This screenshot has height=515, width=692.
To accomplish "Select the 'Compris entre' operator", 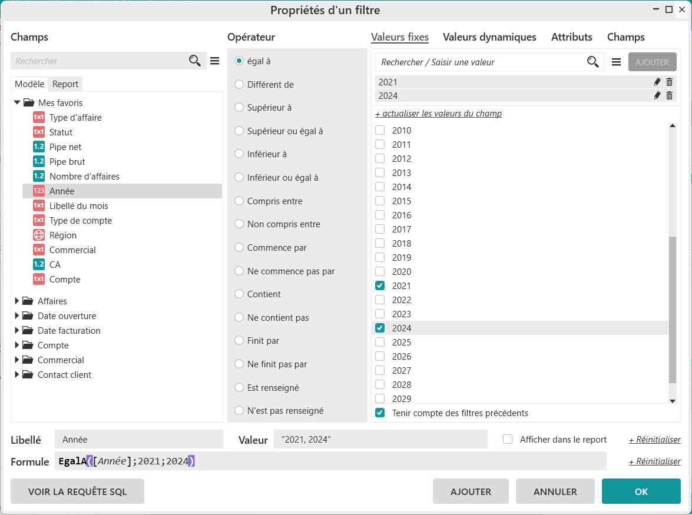I will 239,201.
